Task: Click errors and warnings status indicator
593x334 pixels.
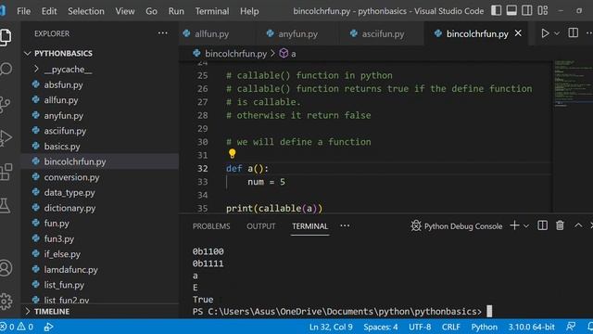Action: (17, 327)
